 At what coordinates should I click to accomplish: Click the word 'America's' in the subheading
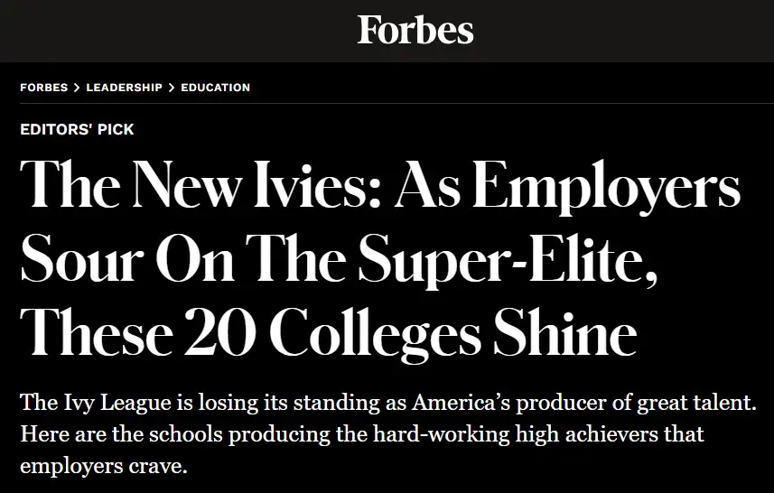(461, 402)
